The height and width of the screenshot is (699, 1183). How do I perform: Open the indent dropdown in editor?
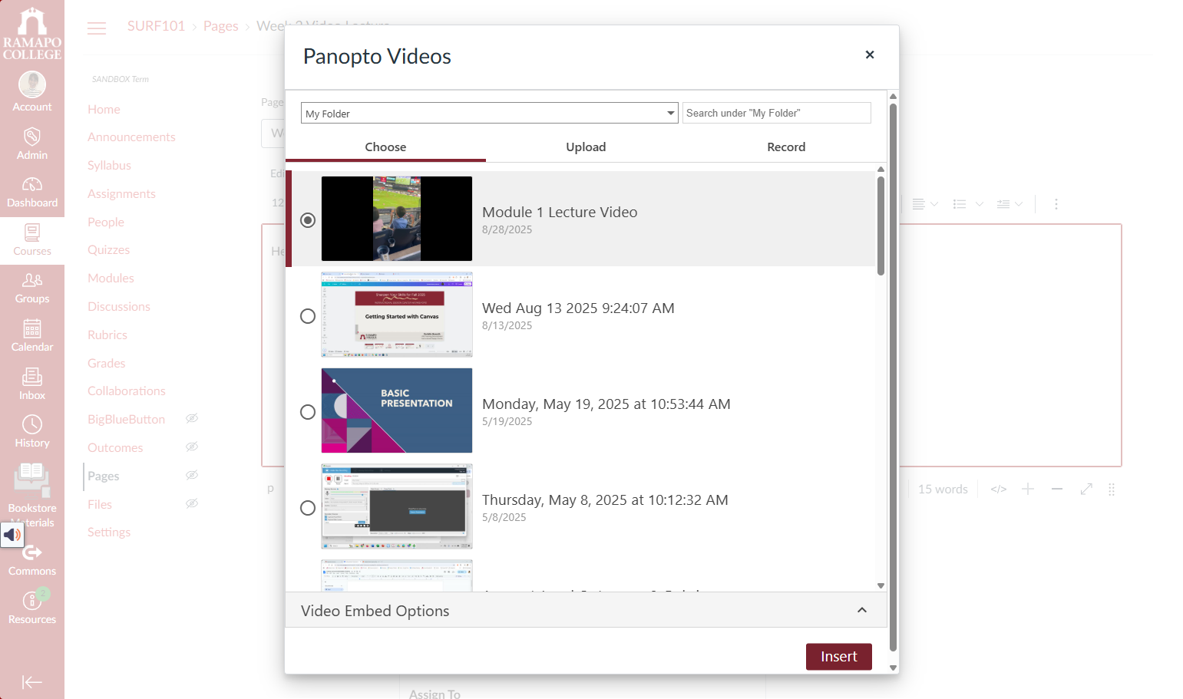click(1010, 204)
